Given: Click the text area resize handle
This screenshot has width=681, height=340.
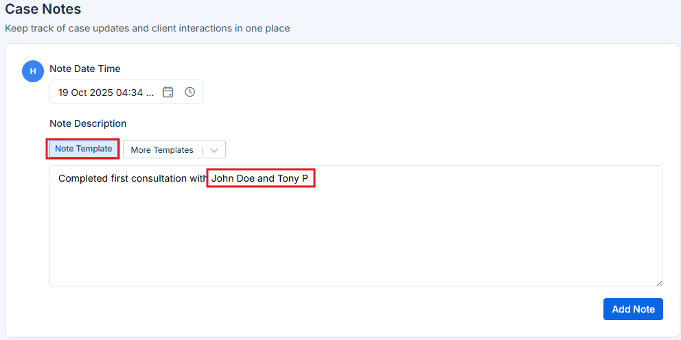Looking at the screenshot, I should (x=659, y=283).
